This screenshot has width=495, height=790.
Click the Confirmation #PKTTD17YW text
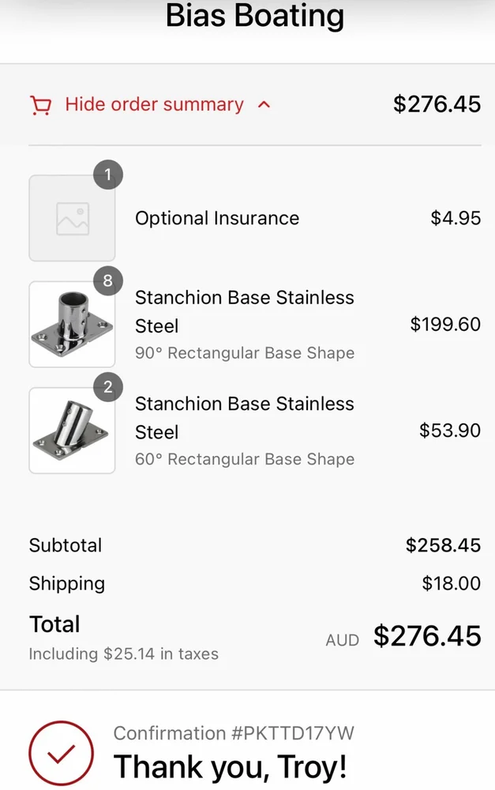click(234, 733)
